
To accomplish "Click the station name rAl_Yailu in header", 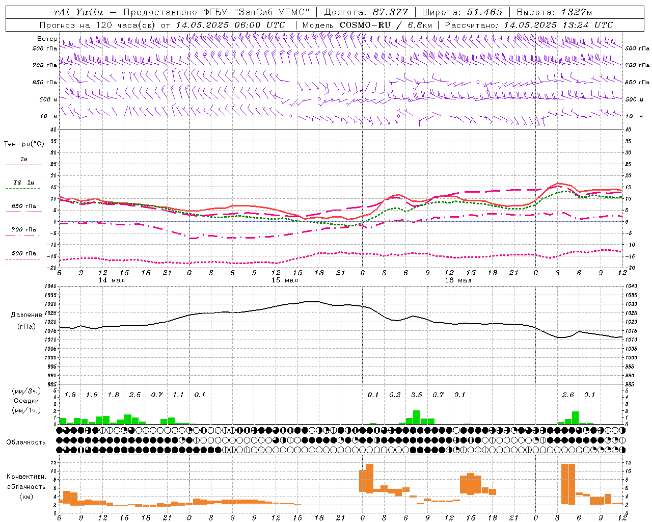I will coord(78,12).
